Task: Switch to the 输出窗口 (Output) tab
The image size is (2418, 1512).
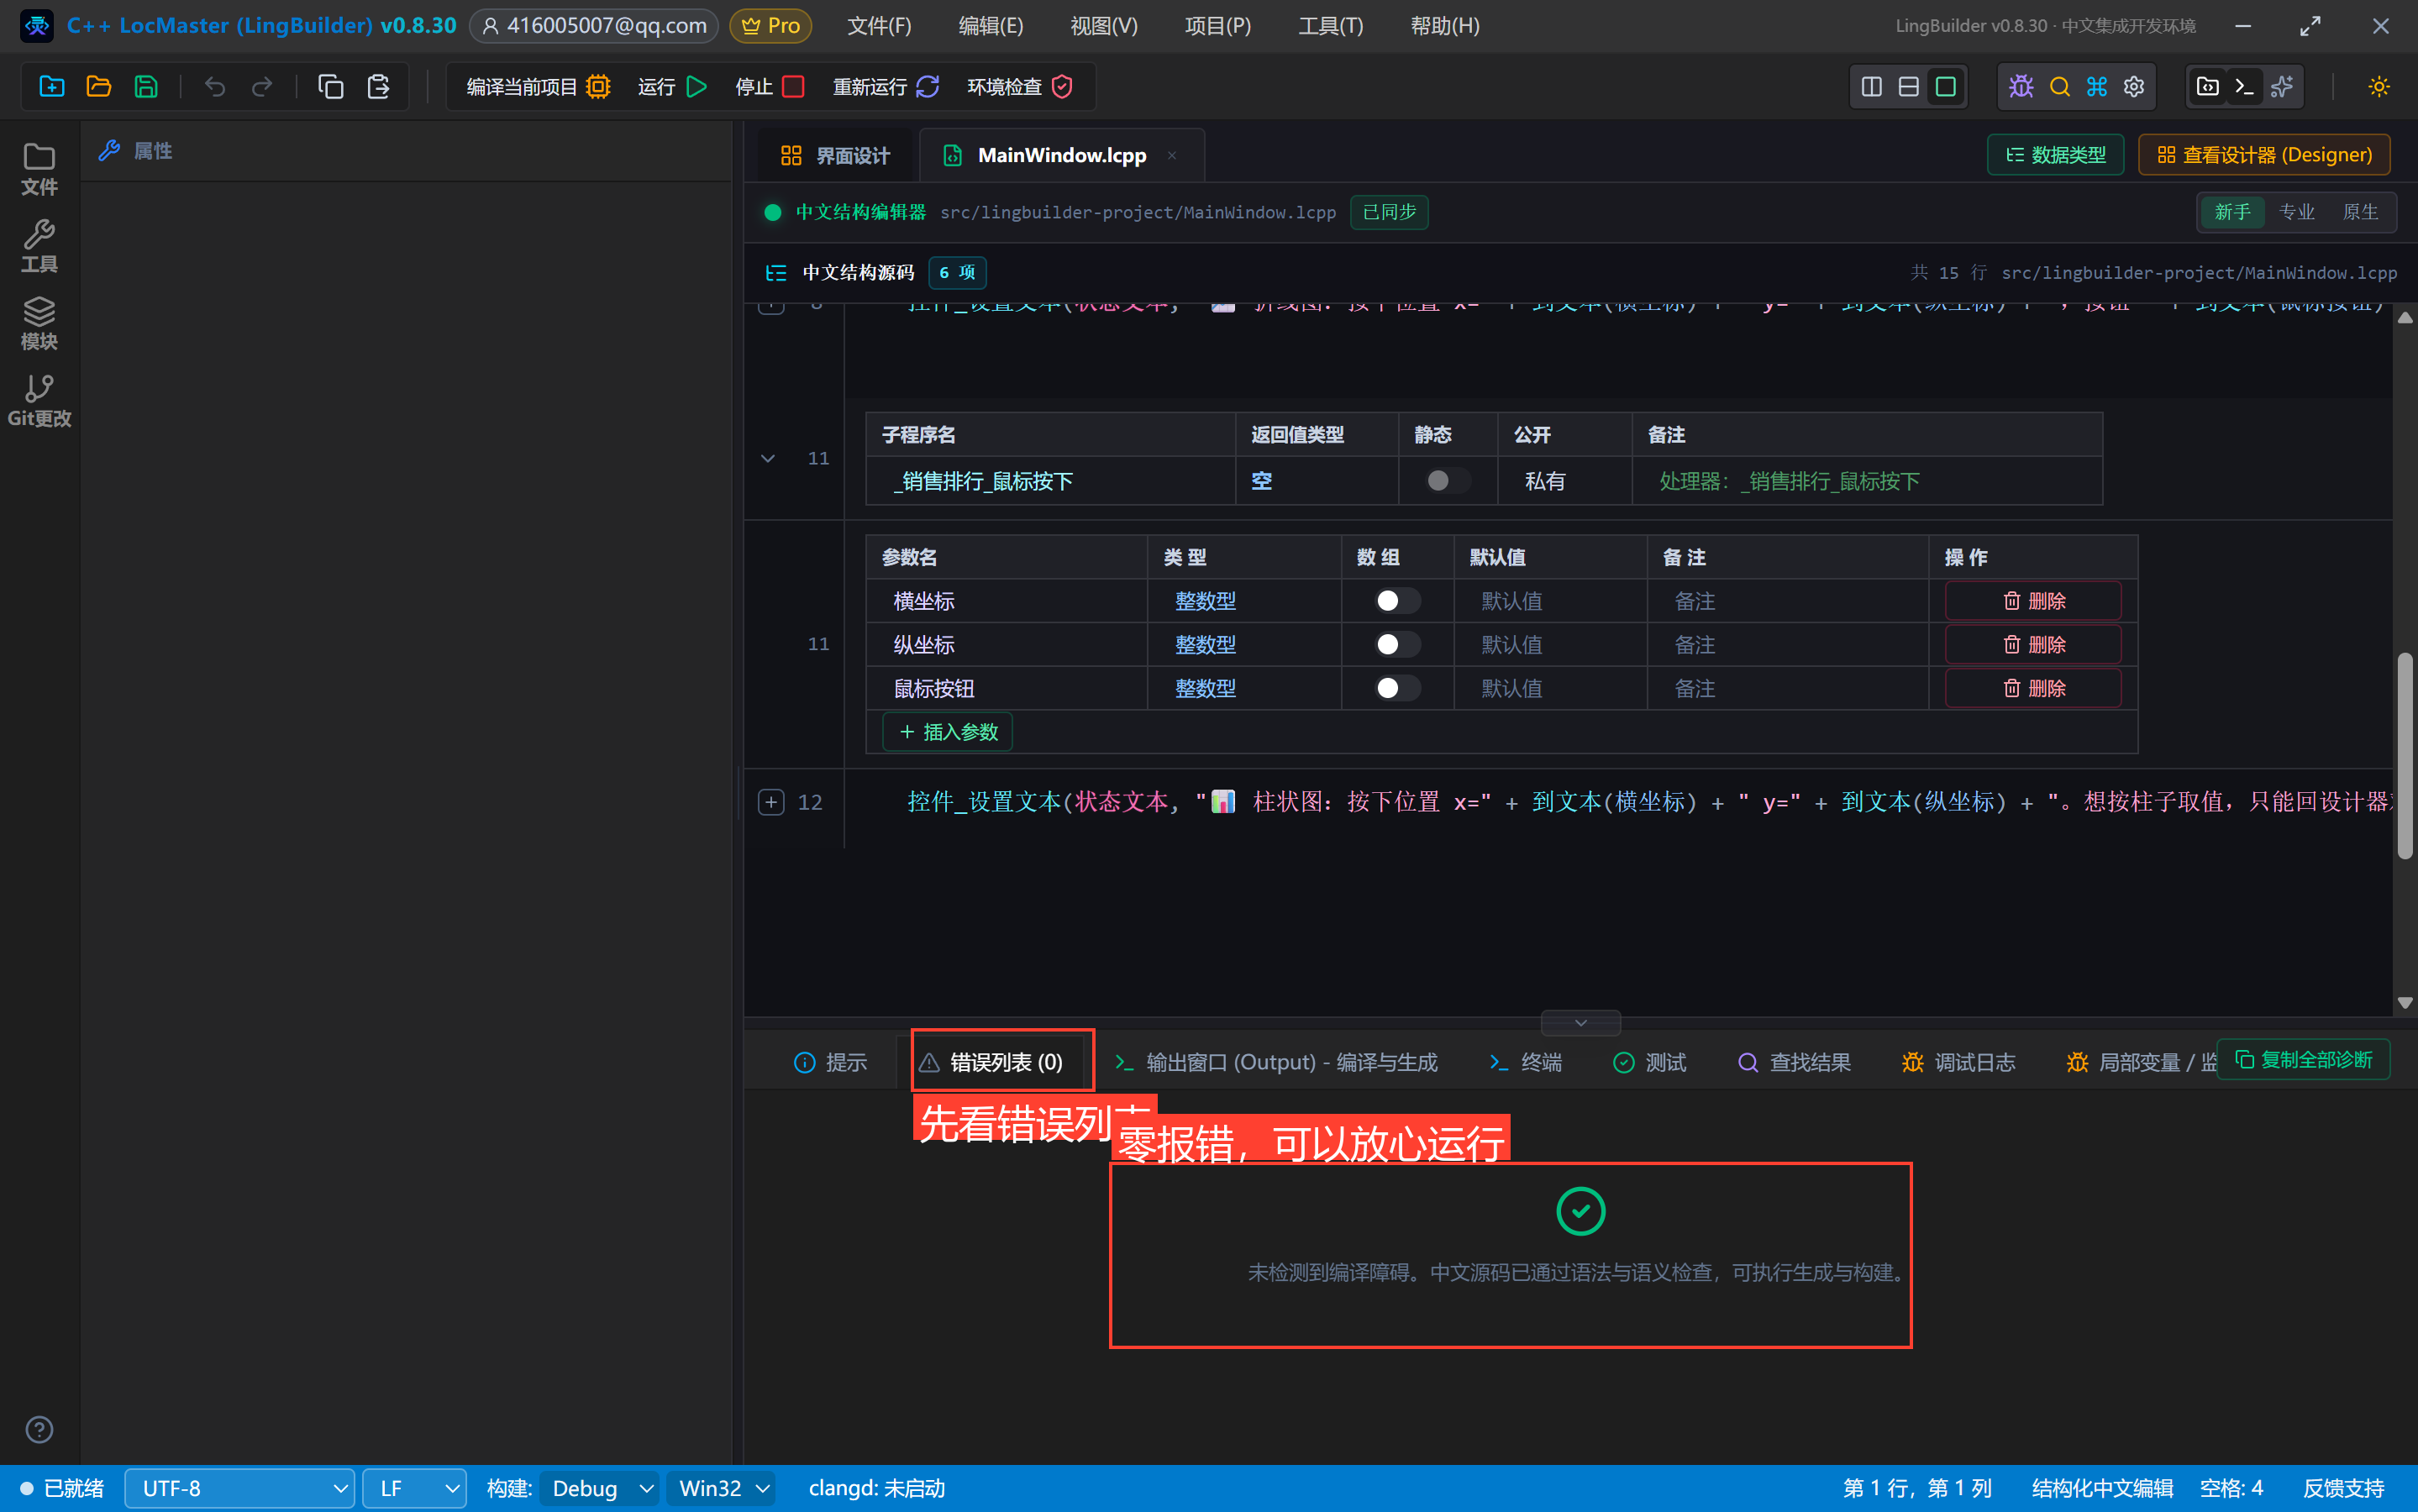Action: pyautogui.click(x=1276, y=1062)
